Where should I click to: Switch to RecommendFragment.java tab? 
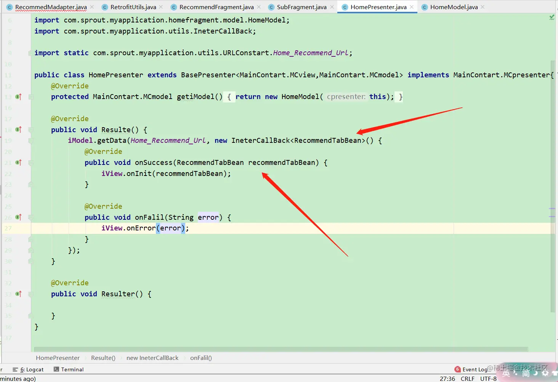tap(216, 7)
